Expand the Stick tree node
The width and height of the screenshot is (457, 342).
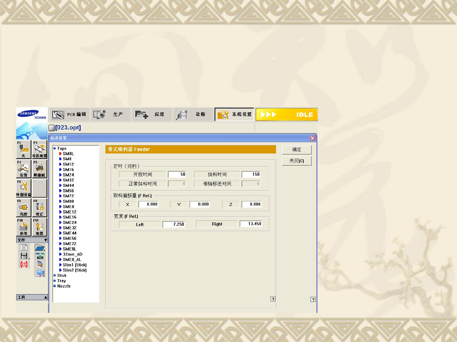[55, 275]
